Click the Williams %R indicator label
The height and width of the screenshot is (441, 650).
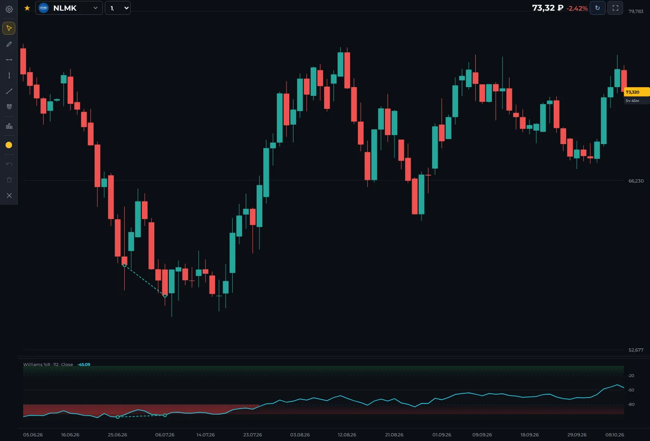(x=48, y=365)
